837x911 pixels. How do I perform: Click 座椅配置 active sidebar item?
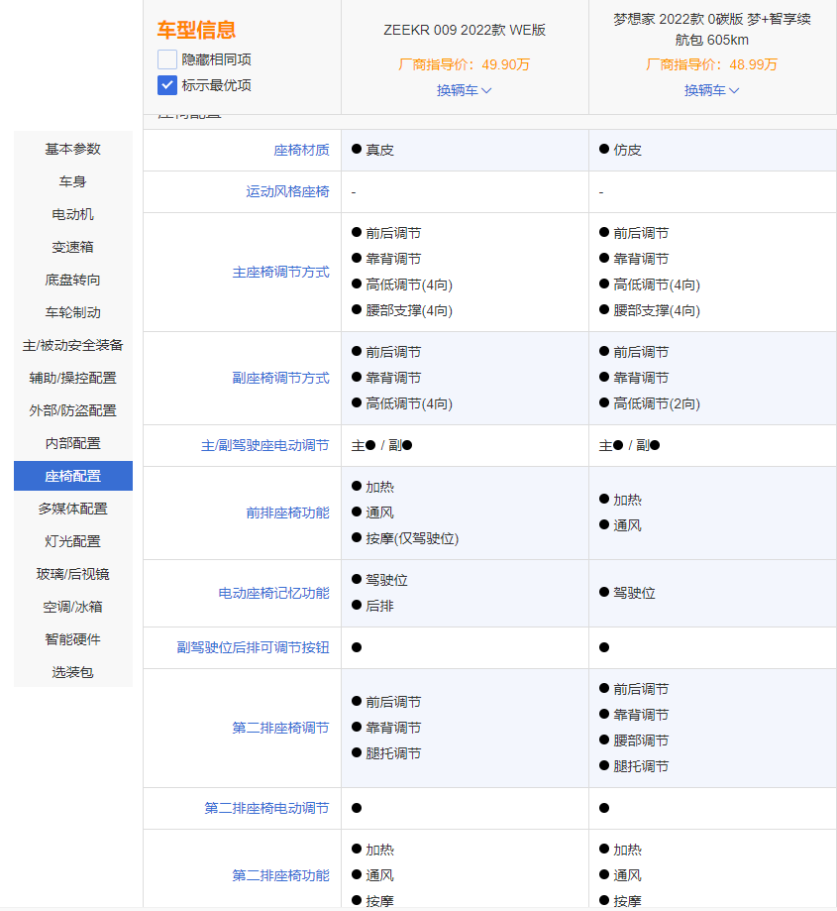72,476
